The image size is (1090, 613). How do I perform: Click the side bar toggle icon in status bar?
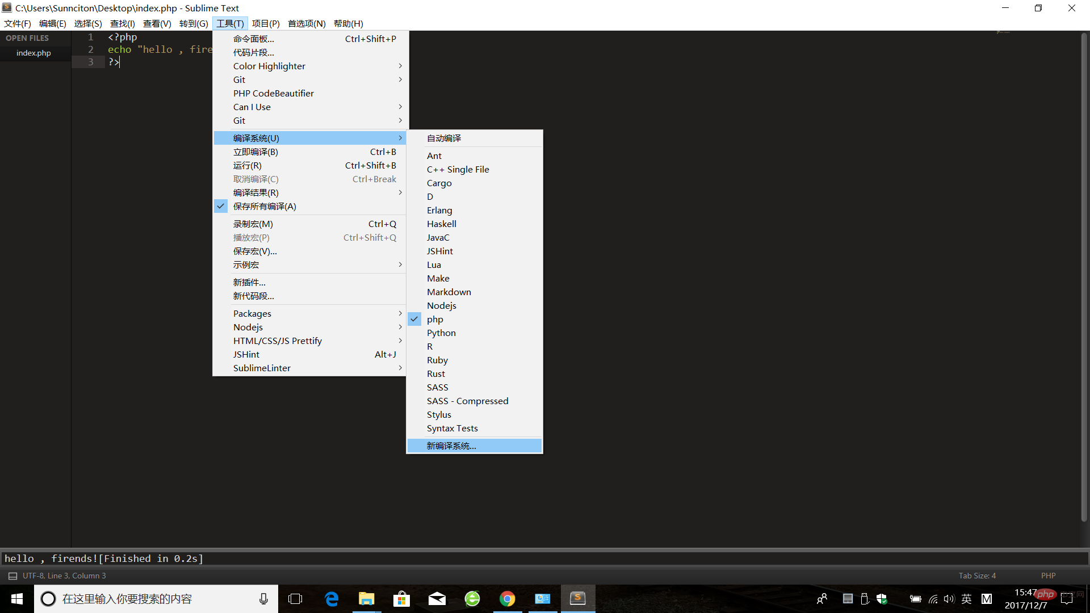[x=12, y=576]
